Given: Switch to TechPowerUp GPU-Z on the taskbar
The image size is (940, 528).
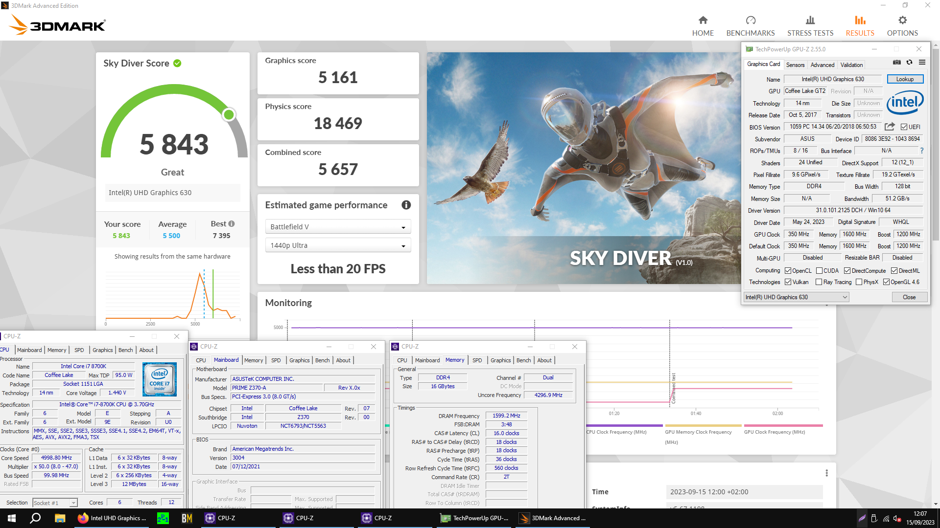Looking at the screenshot, I should [x=475, y=518].
